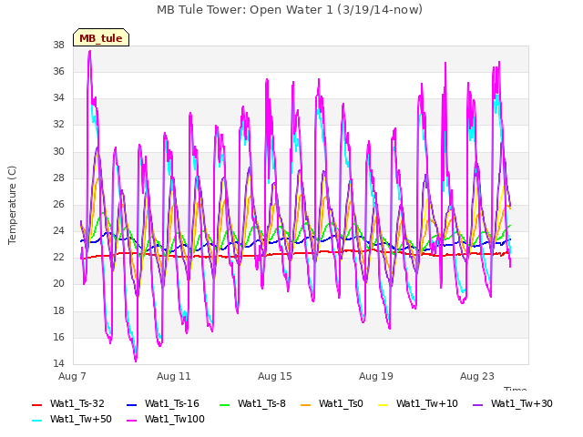The width and height of the screenshot is (583, 437).
Task: Click the cyan Wat1_Tw+50 legend swatch
Action: [37, 421]
